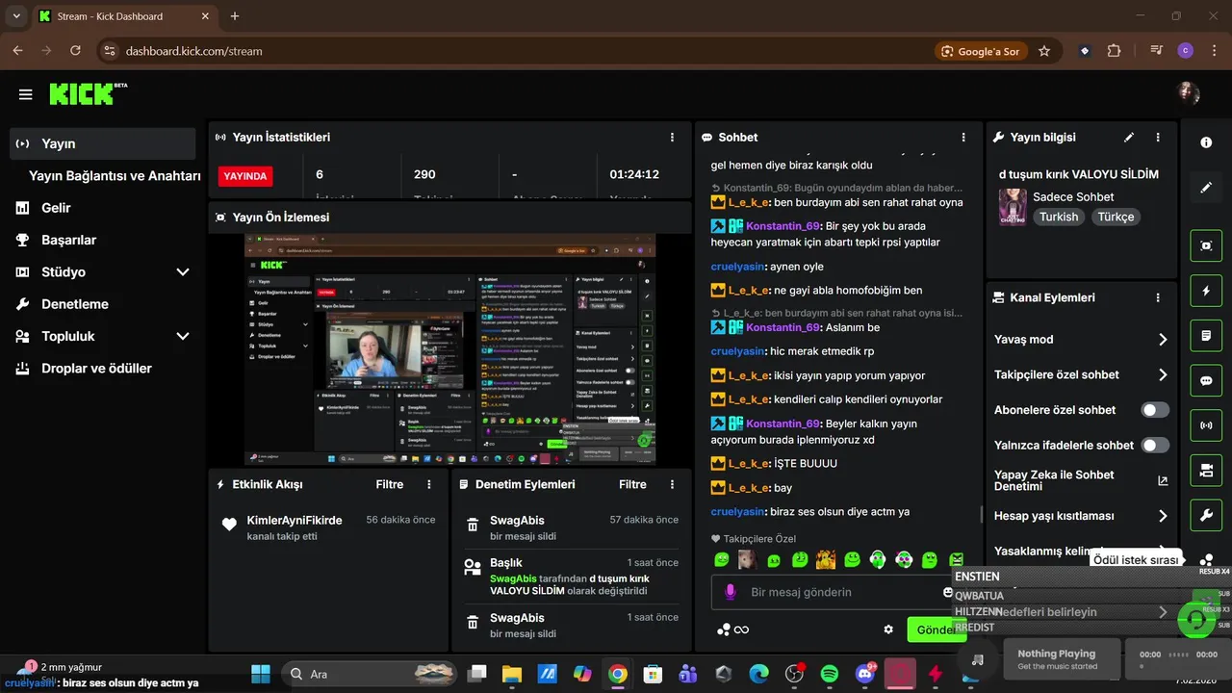Open Denetleme in the sidebar
The width and height of the screenshot is (1232, 693).
click(x=102, y=304)
